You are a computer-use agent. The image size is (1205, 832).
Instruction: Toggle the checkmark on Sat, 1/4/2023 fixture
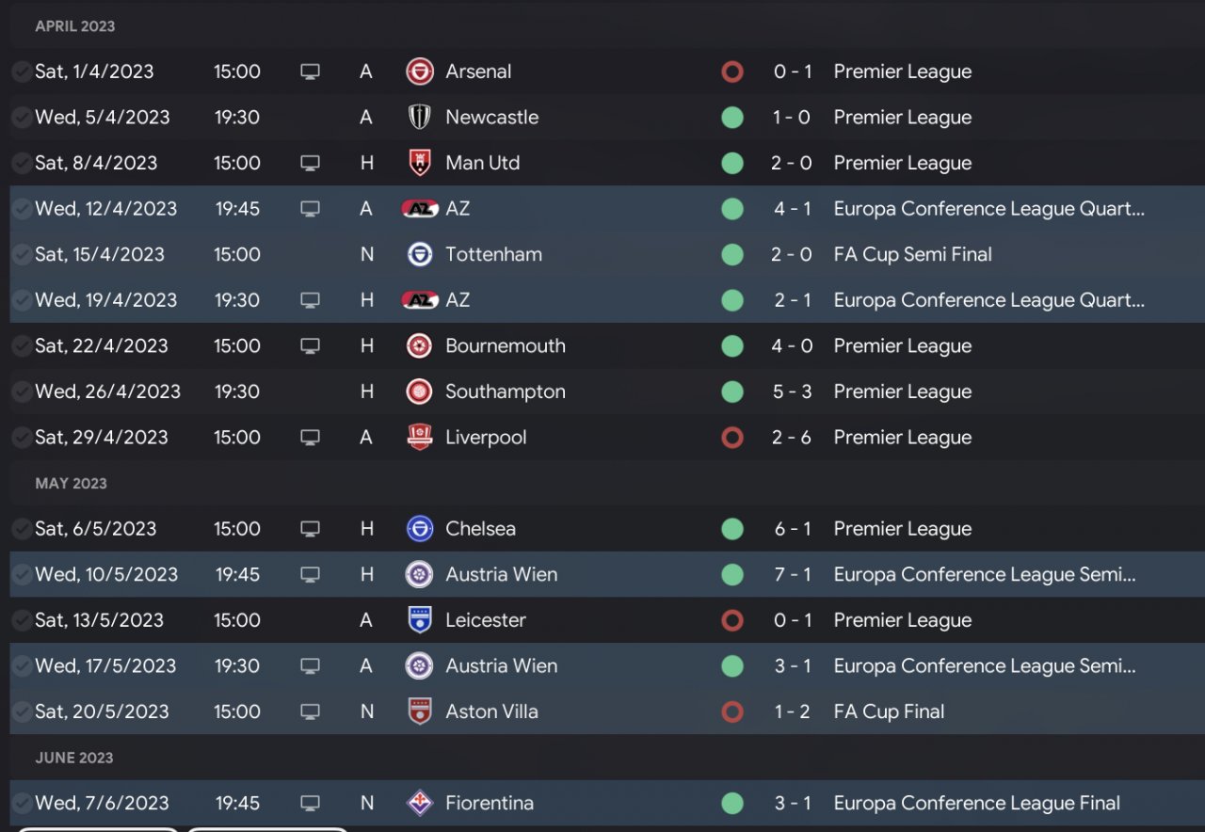(21, 72)
